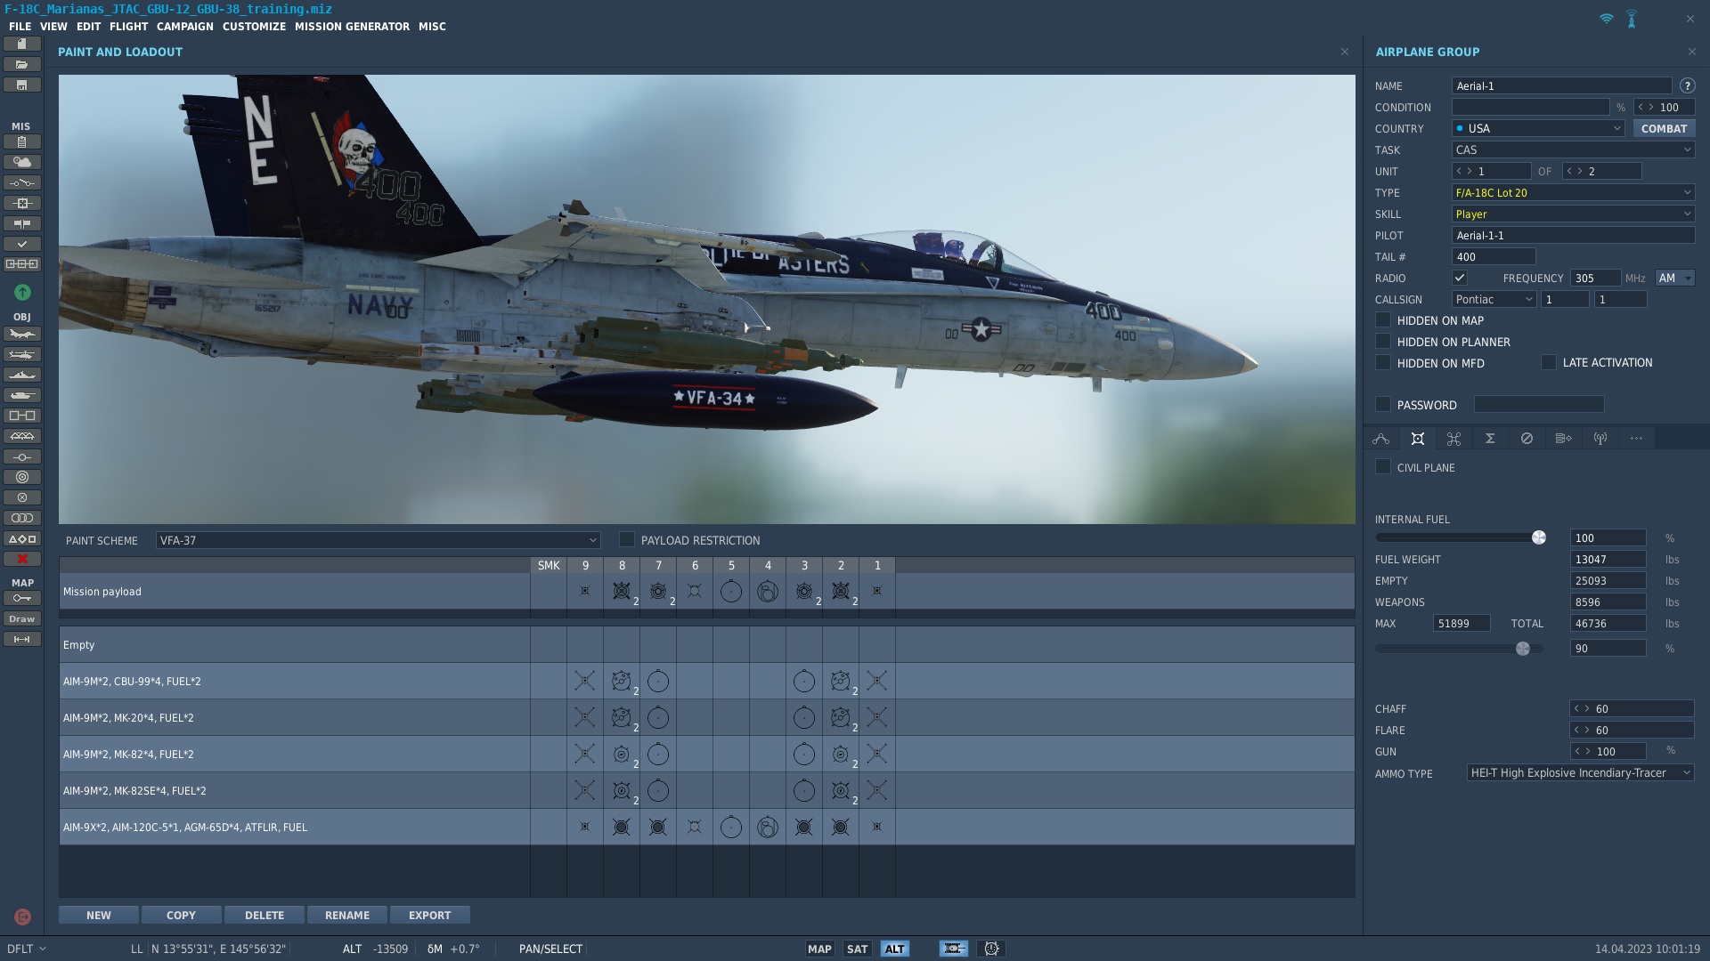This screenshot has height=961, width=1710.
Task: Select the airplane object tool
Action: (22, 335)
